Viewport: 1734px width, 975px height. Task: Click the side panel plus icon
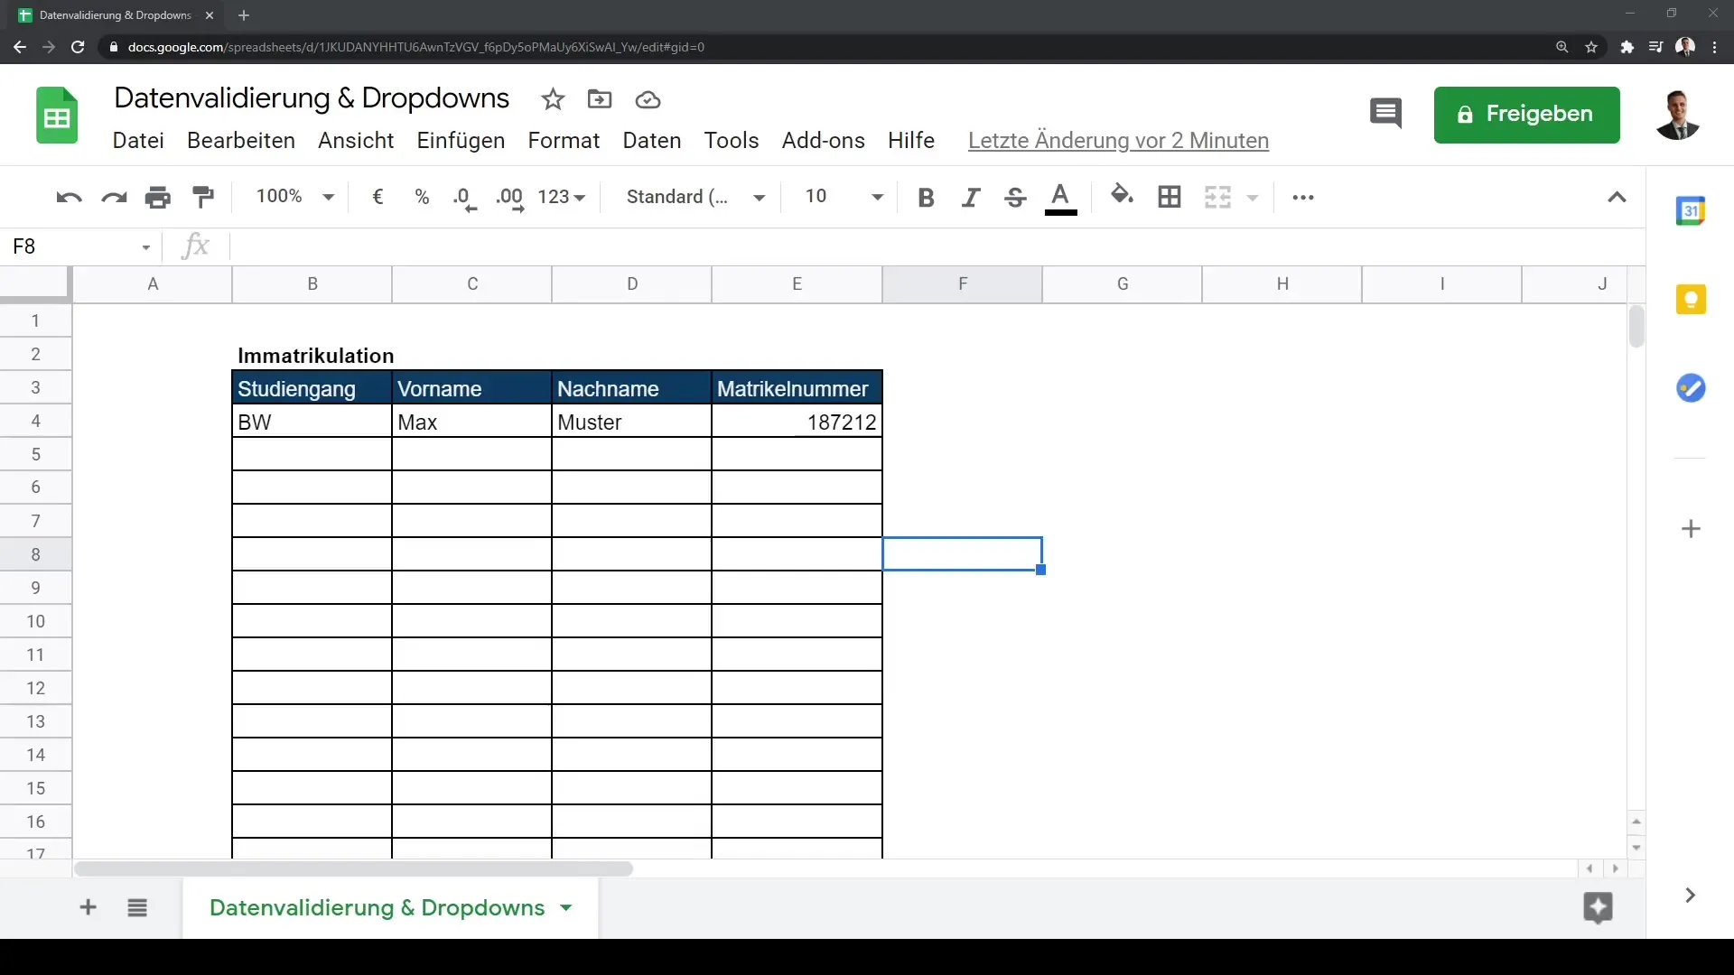[x=1691, y=529]
